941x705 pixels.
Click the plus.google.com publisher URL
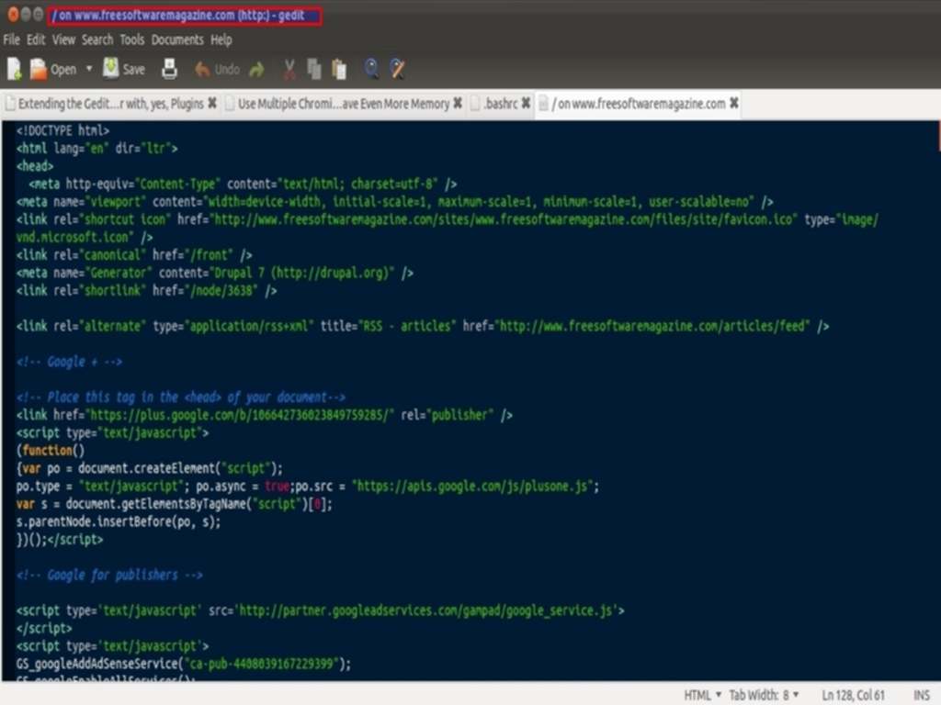240,415
